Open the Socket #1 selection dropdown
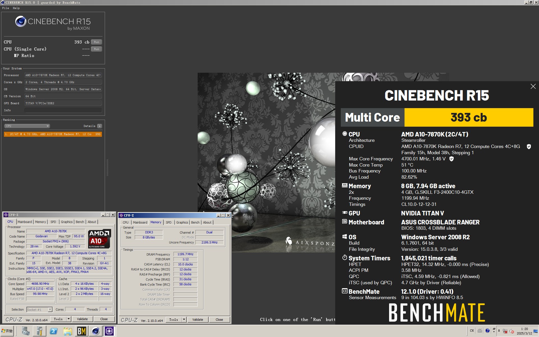539x337 pixels. [40, 310]
